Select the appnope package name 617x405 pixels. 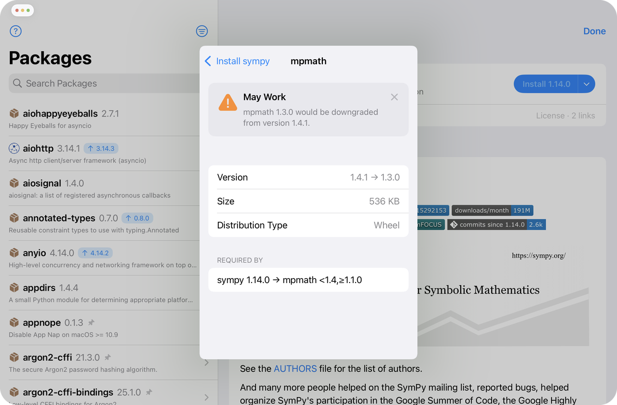click(42, 323)
